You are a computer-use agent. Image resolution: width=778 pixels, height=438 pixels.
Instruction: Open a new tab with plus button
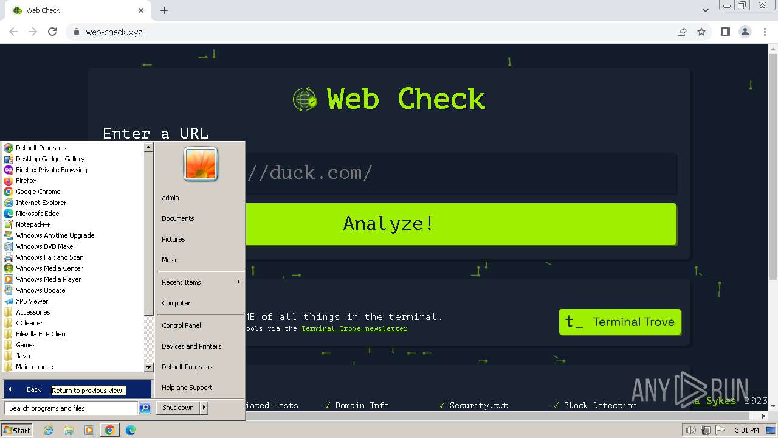(164, 10)
